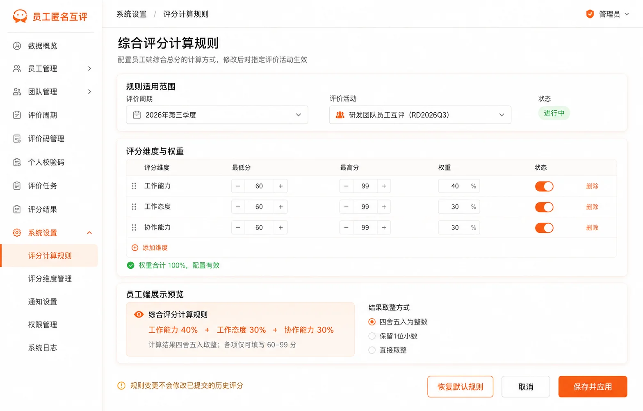The height and width of the screenshot is (411, 643).
Task: Click 系统设置 in the breadcrumb
Action: point(131,14)
